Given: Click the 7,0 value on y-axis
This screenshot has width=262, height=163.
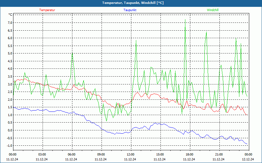Looking at the screenshot, I should point(9,22).
